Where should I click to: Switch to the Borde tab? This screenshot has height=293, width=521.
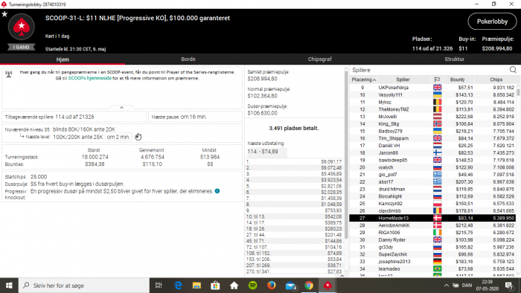click(188, 59)
